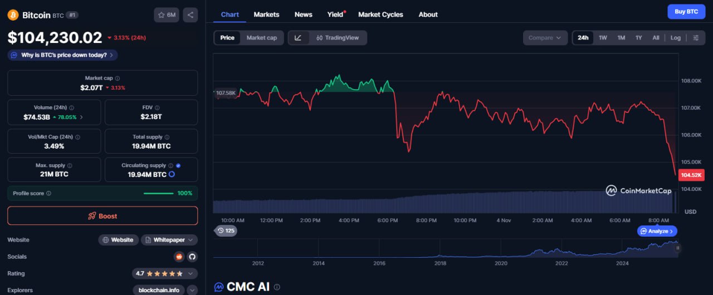
Task: Switch to the line chart icon
Action: (298, 38)
